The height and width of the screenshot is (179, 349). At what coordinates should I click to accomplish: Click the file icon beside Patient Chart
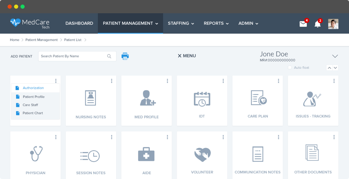point(17,113)
